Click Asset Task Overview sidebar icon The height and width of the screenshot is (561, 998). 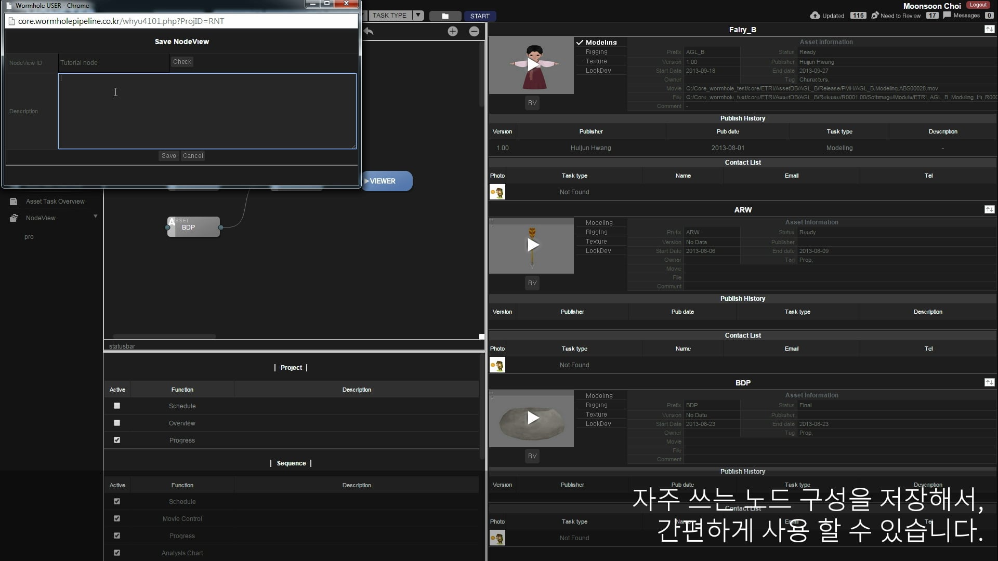click(x=14, y=202)
